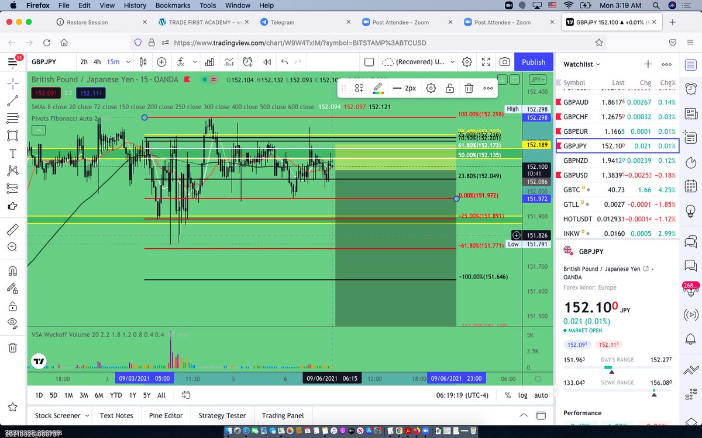Activate the zoom in tool

pos(12,247)
